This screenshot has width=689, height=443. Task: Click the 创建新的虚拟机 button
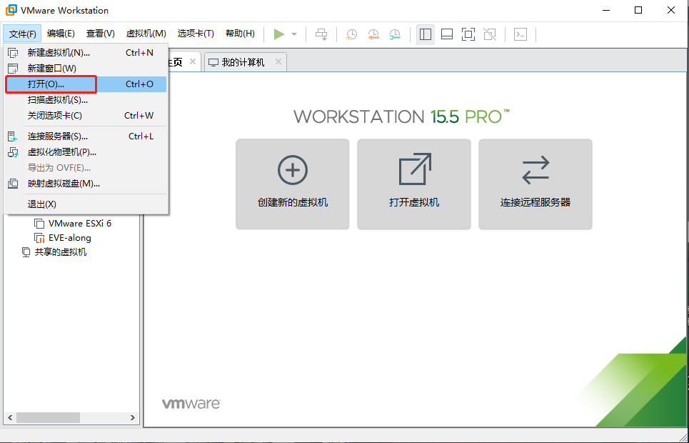tap(293, 184)
